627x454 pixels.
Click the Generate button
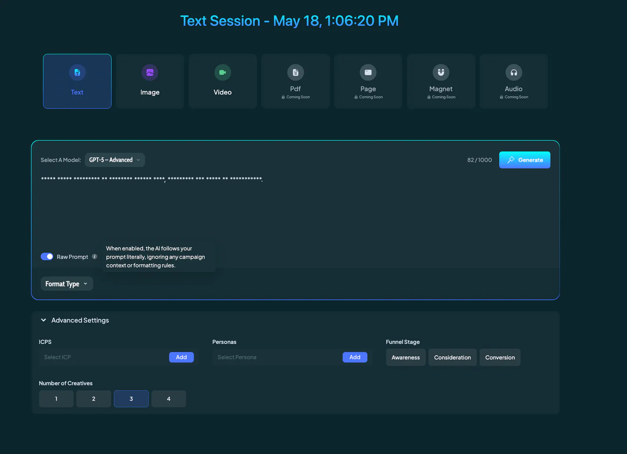pyautogui.click(x=525, y=160)
